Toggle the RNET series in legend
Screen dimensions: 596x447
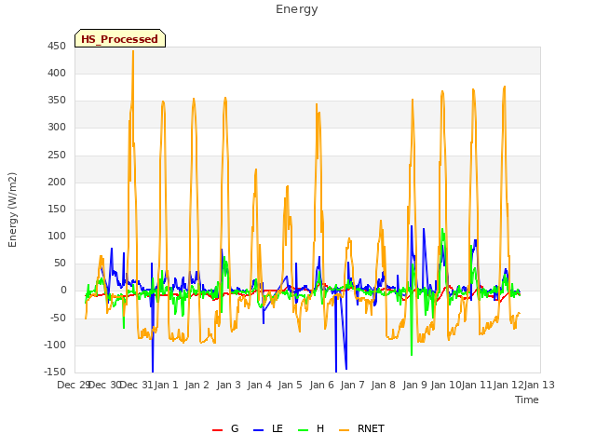pos(361,428)
